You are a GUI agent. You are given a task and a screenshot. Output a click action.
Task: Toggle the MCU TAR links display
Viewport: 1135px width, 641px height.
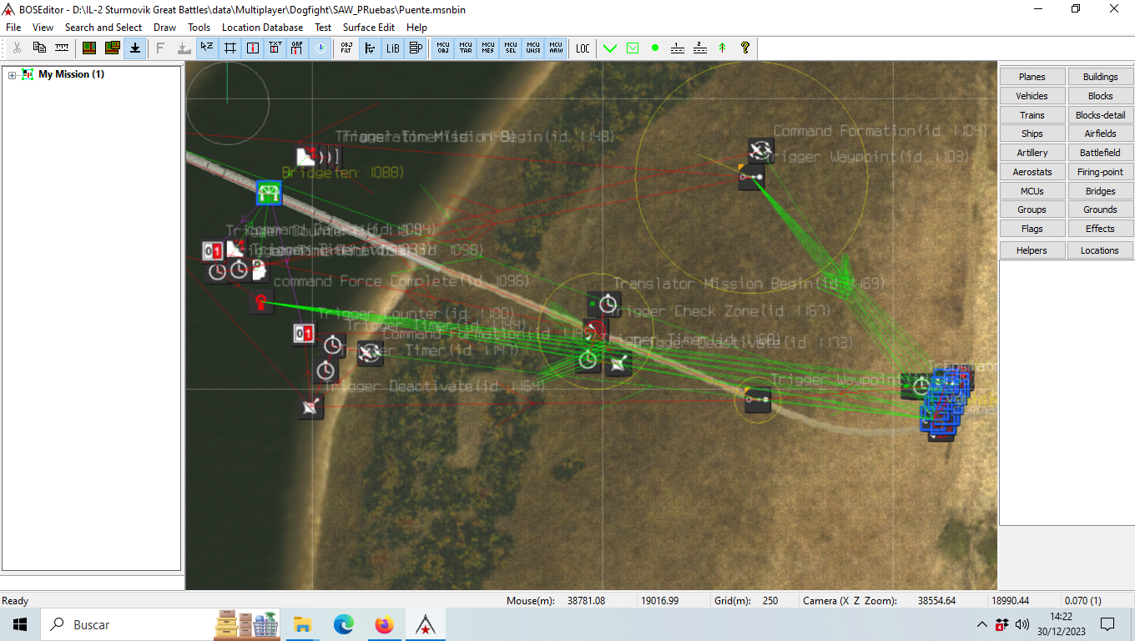(466, 48)
